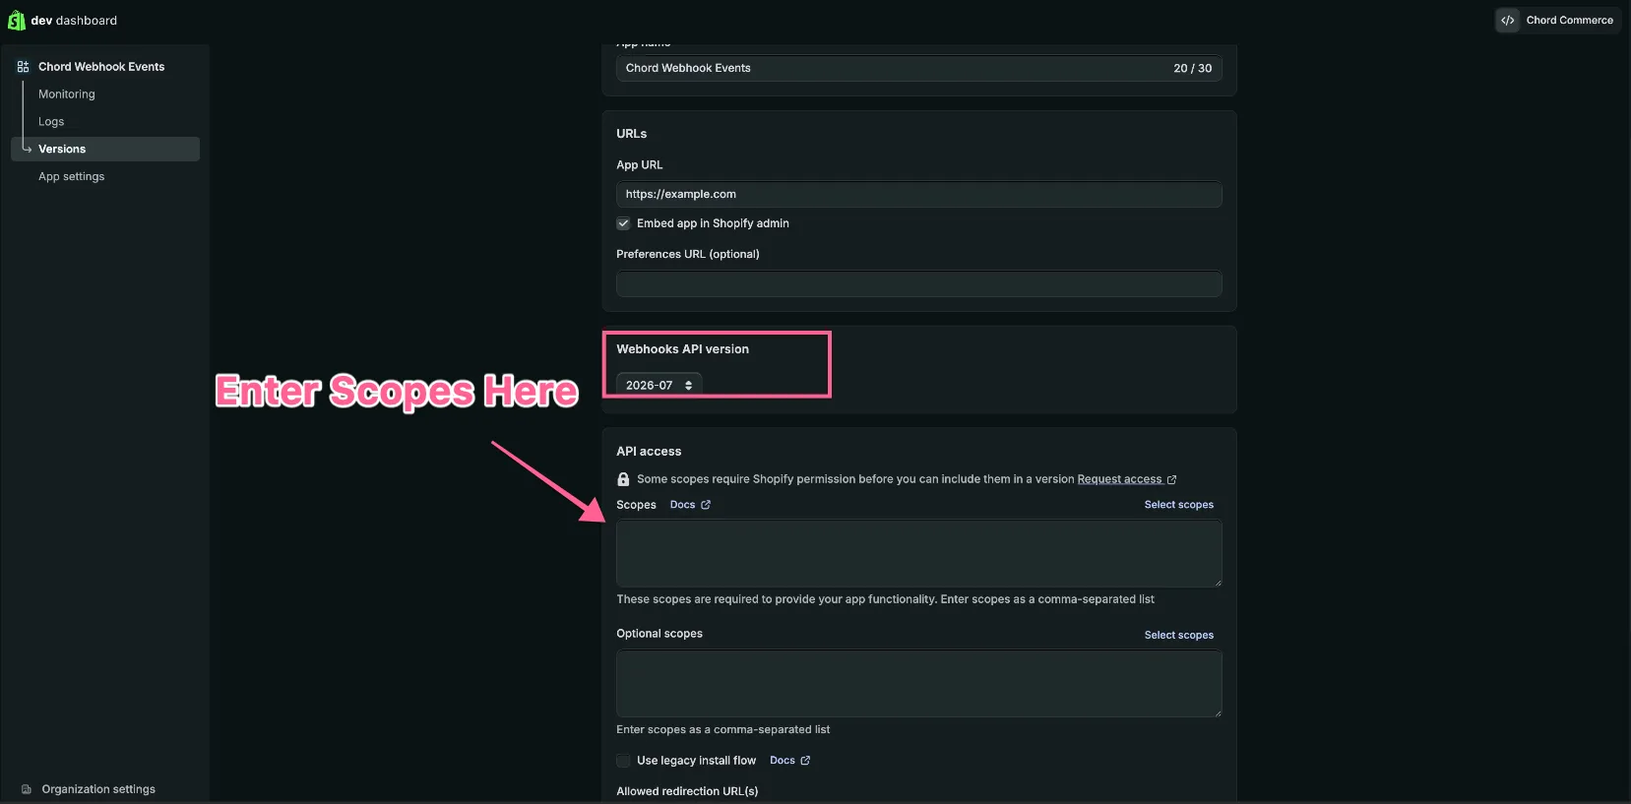Click external link icon beside Scopes Docs
The height and width of the screenshot is (804, 1631).
pos(706,505)
